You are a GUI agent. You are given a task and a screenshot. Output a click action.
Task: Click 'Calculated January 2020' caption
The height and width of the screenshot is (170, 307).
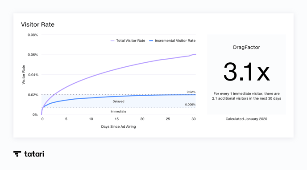pyautogui.click(x=246, y=119)
